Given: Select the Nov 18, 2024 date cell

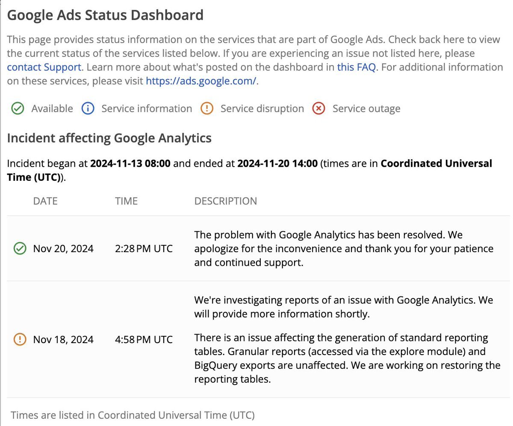Looking at the screenshot, I should (63, 339).
